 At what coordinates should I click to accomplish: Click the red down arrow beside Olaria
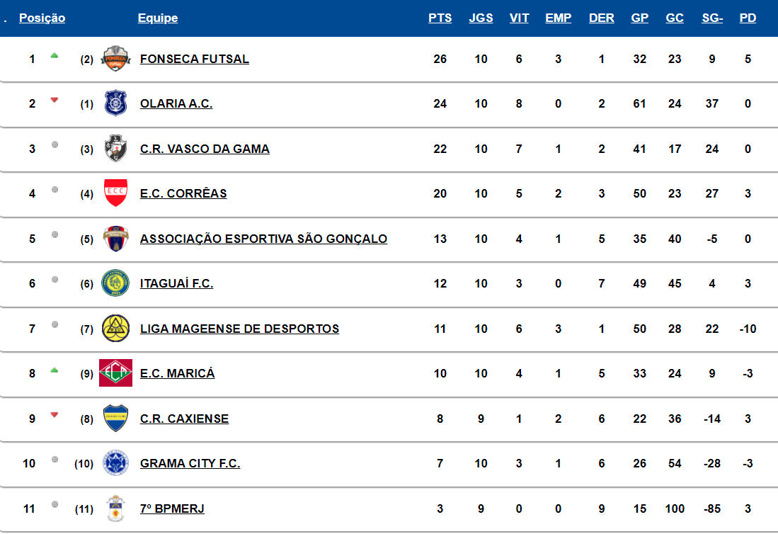55,101
